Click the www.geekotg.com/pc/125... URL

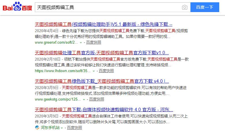pos(58,99)
